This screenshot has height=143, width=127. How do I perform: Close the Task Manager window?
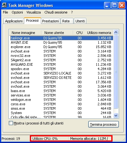[122, 5]
